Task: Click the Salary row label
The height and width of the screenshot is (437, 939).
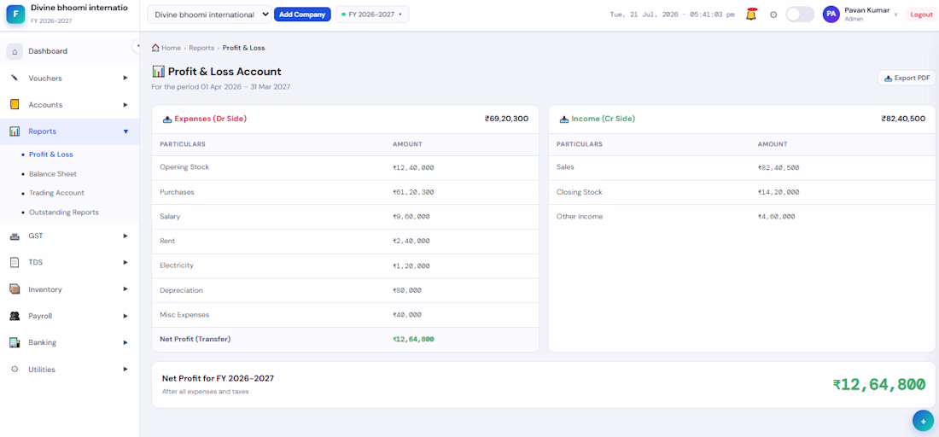Action: 170,216
